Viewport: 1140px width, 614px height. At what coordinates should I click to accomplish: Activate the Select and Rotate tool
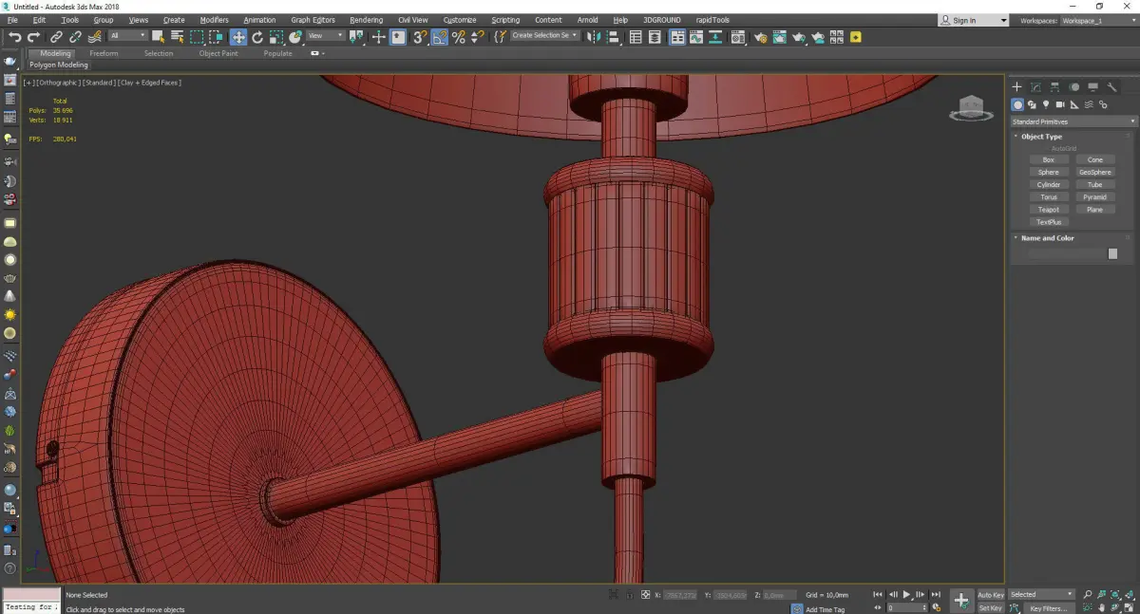(257, 37)
